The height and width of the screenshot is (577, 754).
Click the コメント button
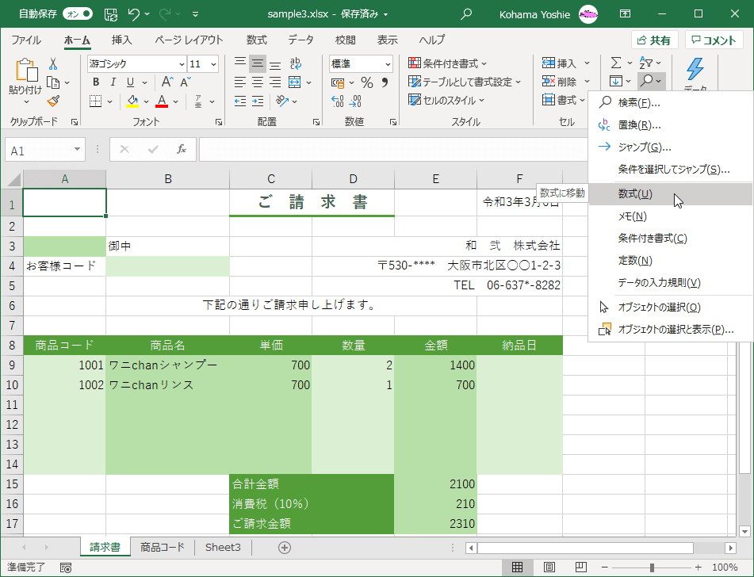click(x=714, y=40)
